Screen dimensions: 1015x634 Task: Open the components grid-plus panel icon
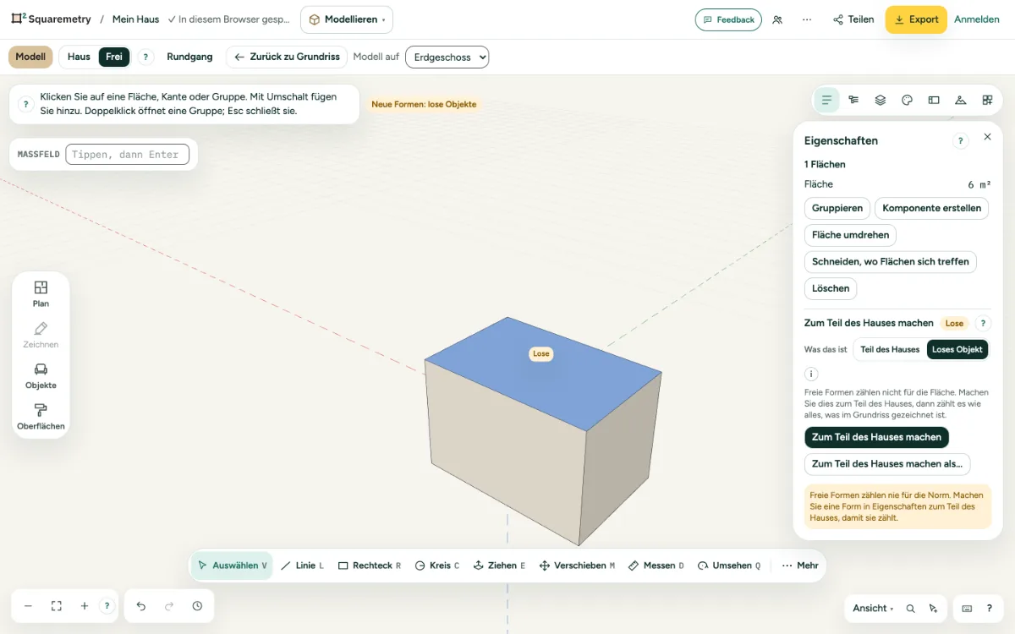pyautogui.click(x=987, y=100)
